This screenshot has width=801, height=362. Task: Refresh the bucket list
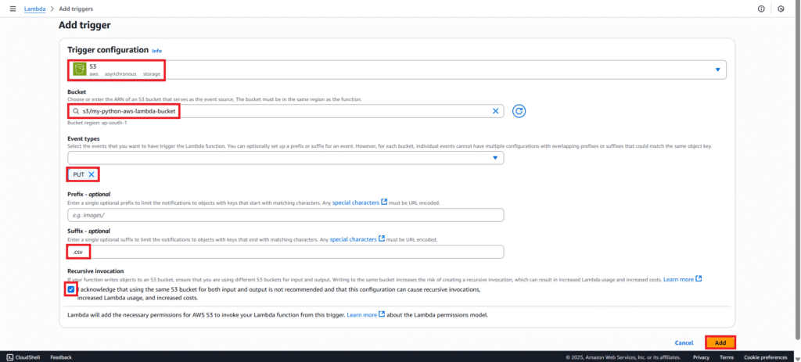[x=519, y=111]
